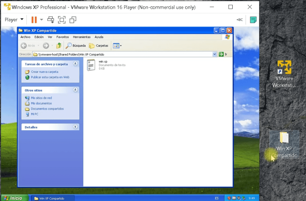Click Win XP Compartido taskbar button
Image resolution: width=306 pixels, height=201 pixels.
[53, 198]
